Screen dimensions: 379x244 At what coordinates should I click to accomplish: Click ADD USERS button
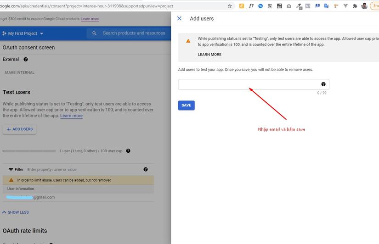point(20,129)
